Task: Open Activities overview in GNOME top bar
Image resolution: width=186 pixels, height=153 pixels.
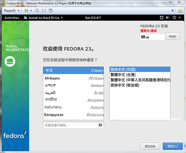Action: pyautogui.click(x=12, y=18)
